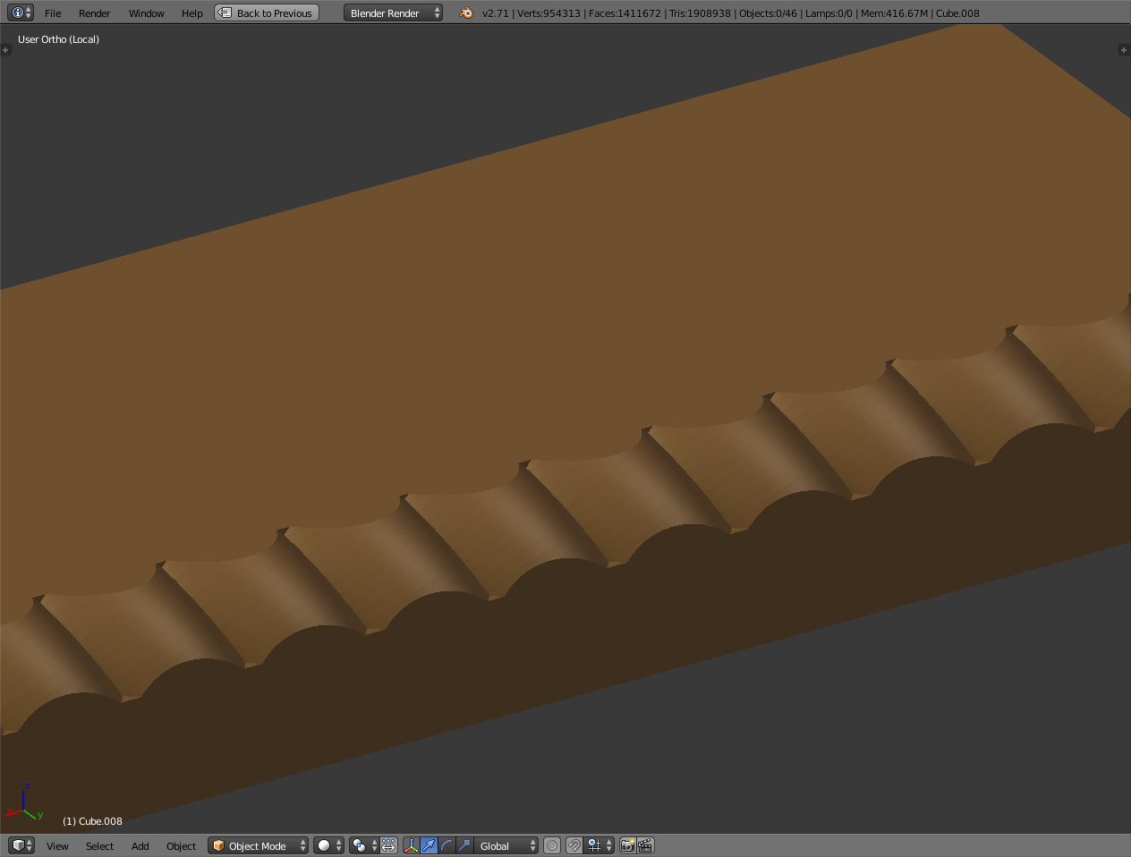The image size is (1131, 857).
Task: Click the Back to Previous button
Action: [267, 13]
